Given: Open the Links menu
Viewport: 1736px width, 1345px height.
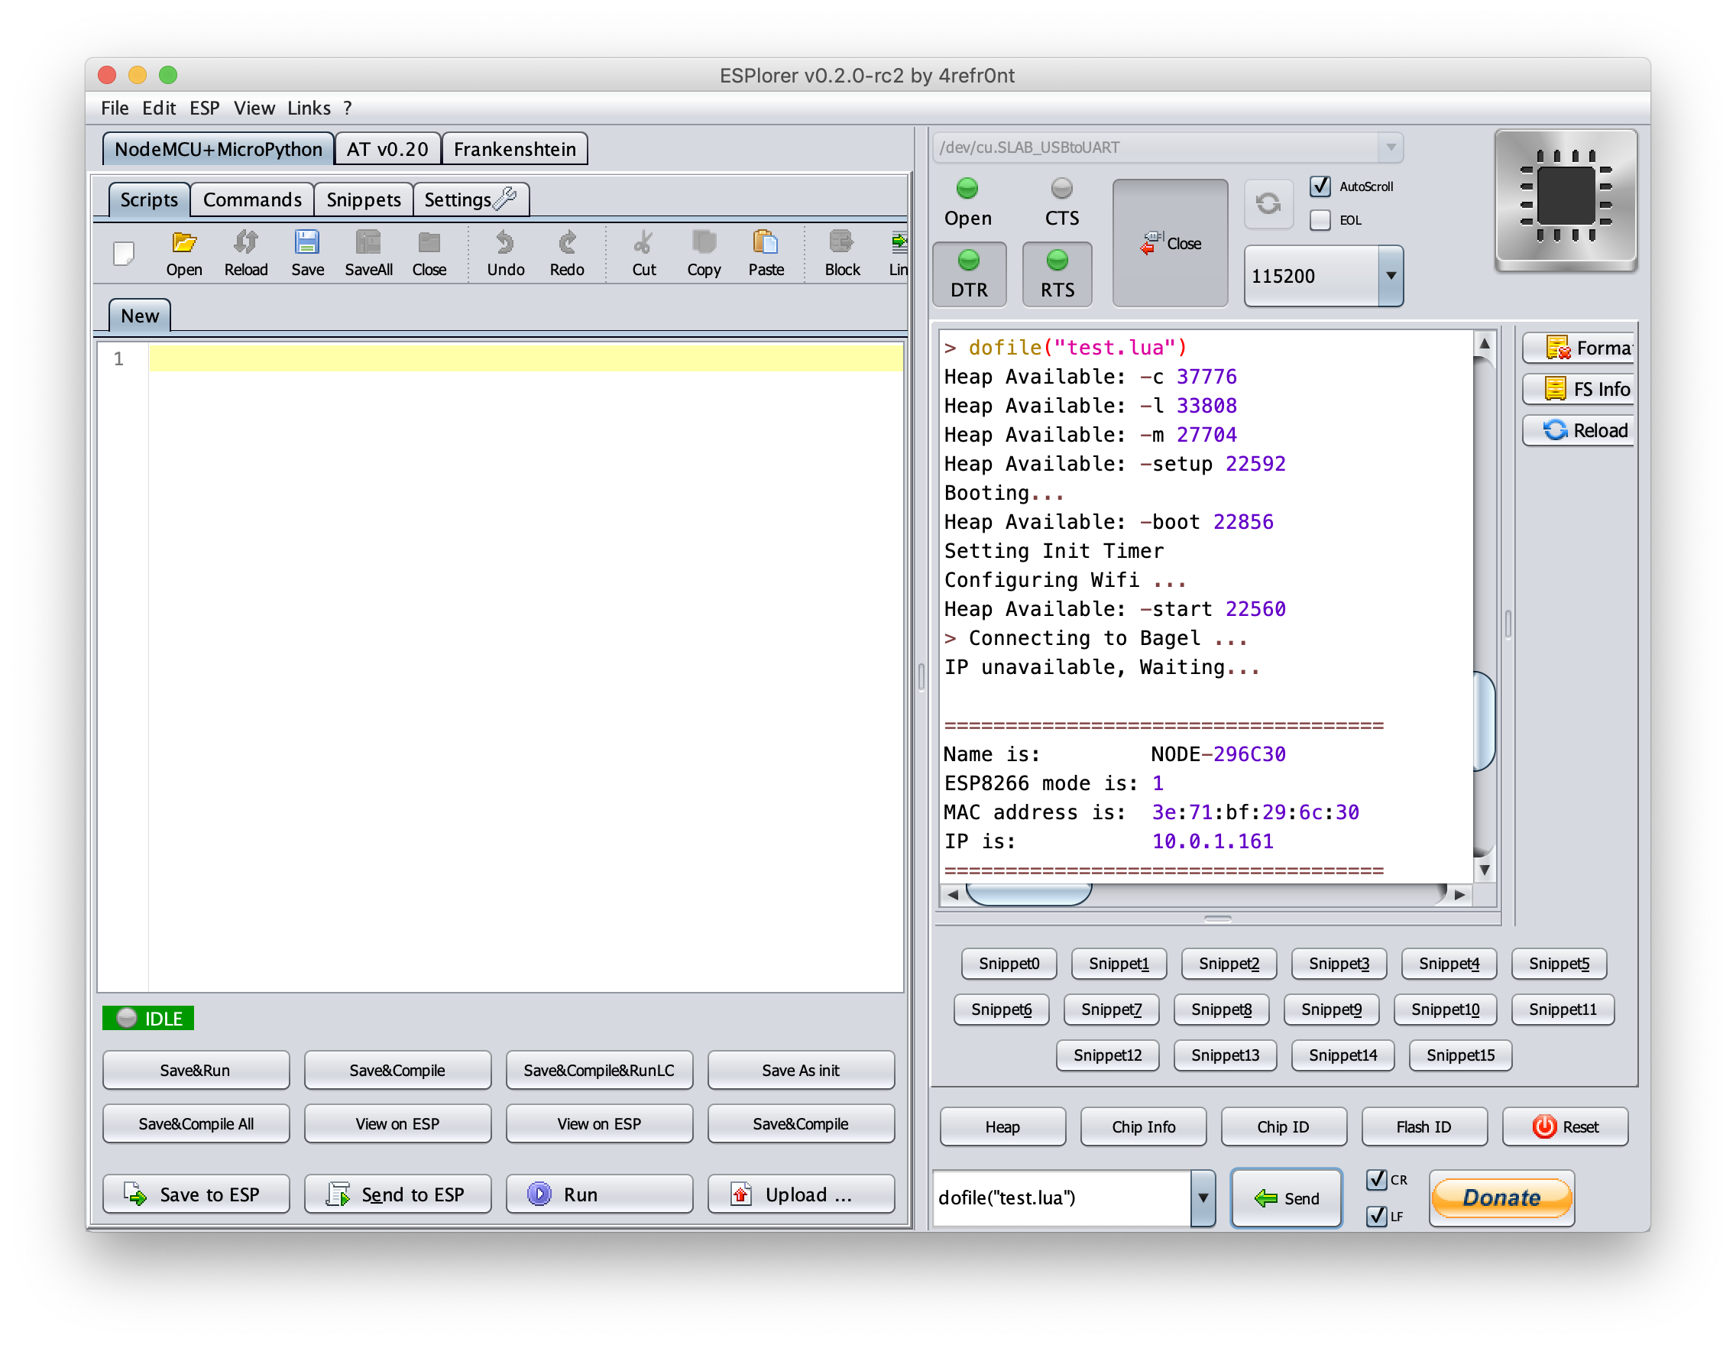Looking at the screenshot, I should (309, 108).
